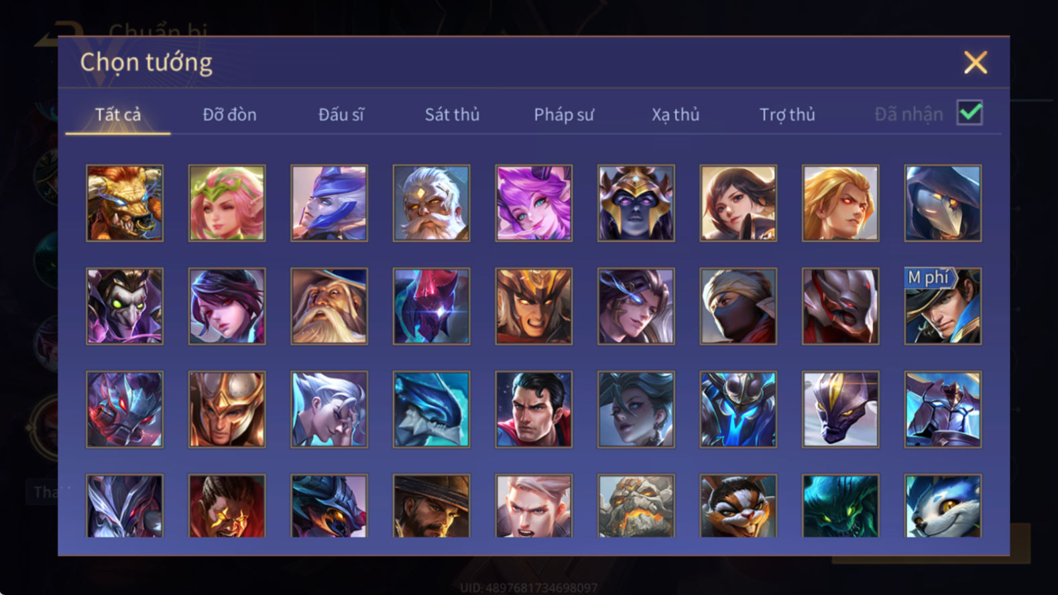1058x595 pixels.
Task: Choose the pink-haired girl with leaf crown
Action: point(227,203)
